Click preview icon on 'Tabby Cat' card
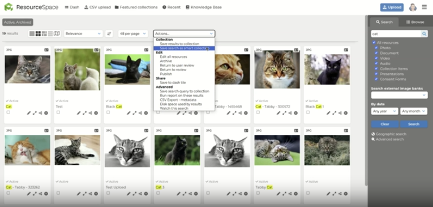 [284, 193]
